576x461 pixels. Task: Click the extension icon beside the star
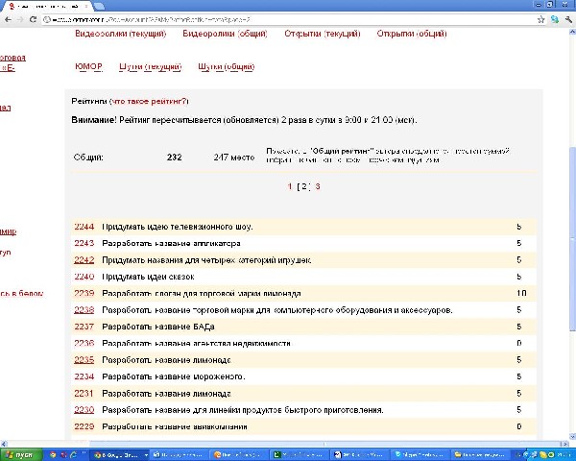point(555,19)
